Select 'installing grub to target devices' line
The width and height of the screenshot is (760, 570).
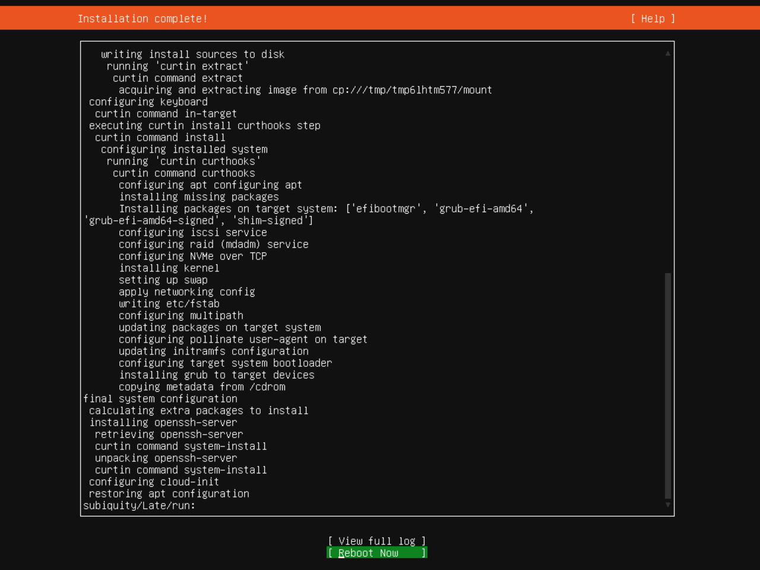[217, 375]
